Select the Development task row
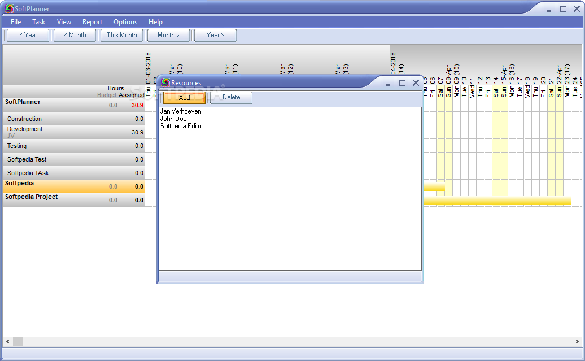 (74, 132)
